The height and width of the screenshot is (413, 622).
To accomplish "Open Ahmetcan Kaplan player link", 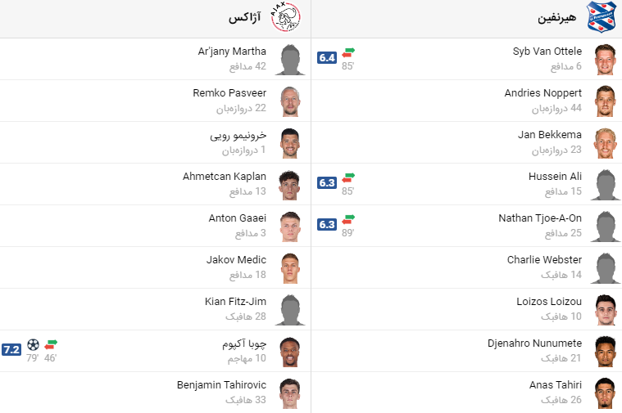I will click(224, 176).
